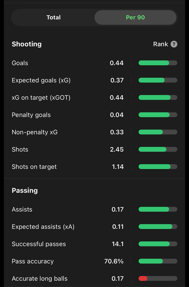
Task: Click the Shooting section heading
Action: pos(27,44)
